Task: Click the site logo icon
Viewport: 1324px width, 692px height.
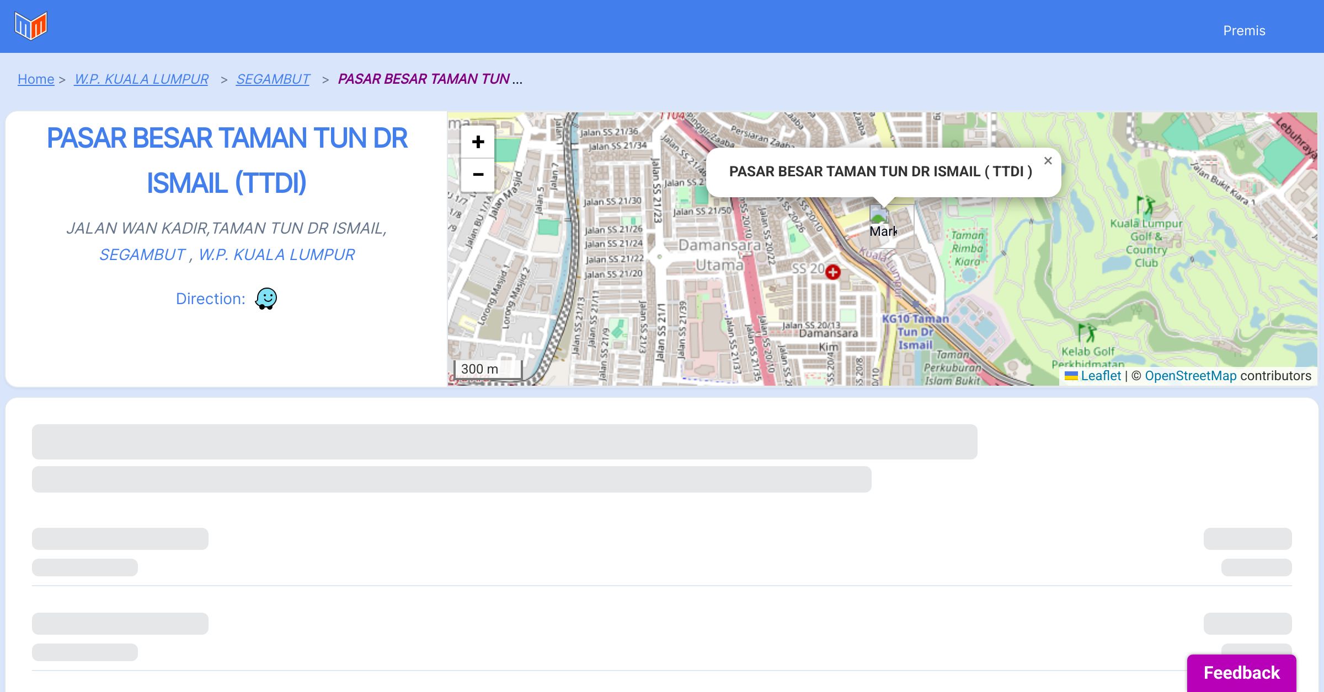Action: point(31,26)
